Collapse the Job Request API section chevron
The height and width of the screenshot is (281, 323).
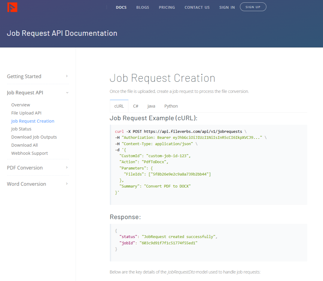67,93
